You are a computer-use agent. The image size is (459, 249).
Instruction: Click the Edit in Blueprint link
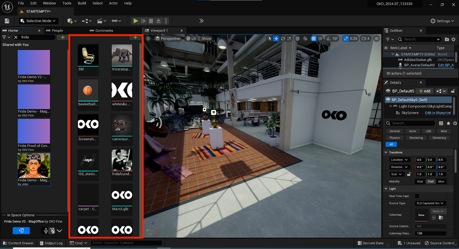(438, 113)
